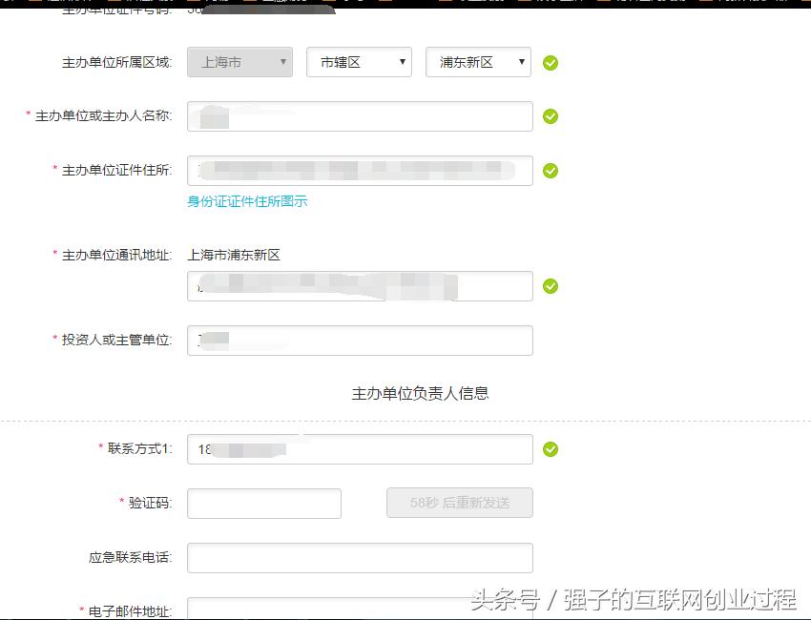
Task: Click the 电子邮件地址 email input field
Action: point(360,610)
